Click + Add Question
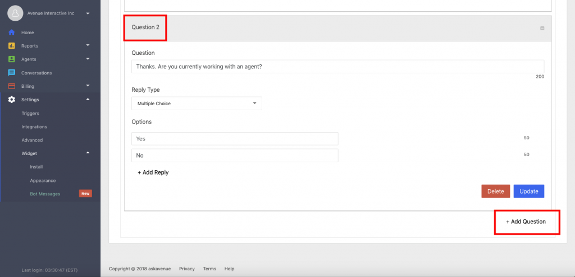This screenshot has width=575, height=277. (526, 222)
